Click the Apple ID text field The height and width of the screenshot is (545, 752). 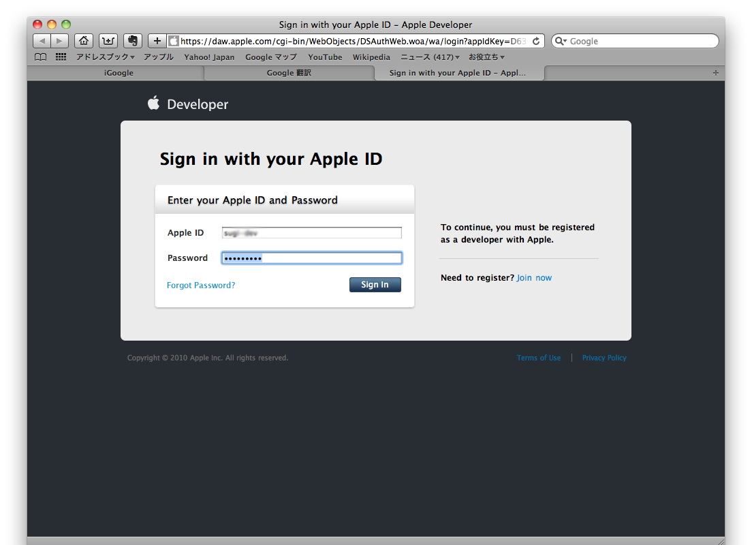pos(311,233)
